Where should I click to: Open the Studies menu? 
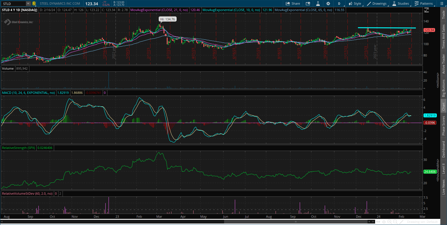(401, 3)
